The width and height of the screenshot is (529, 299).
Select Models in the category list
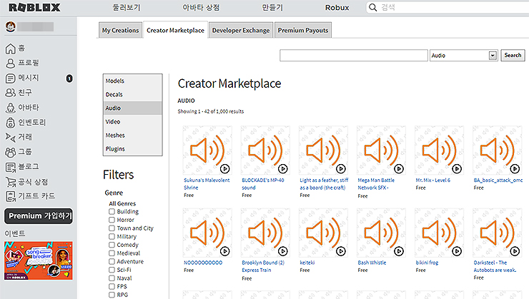pyautogui.click(x=132, y=81)
